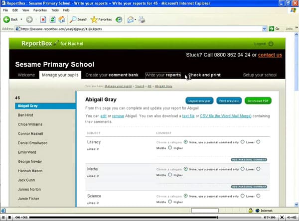The image size is (299, 221).
Task: Click the Logout power icon
Action: pos(271,44)
